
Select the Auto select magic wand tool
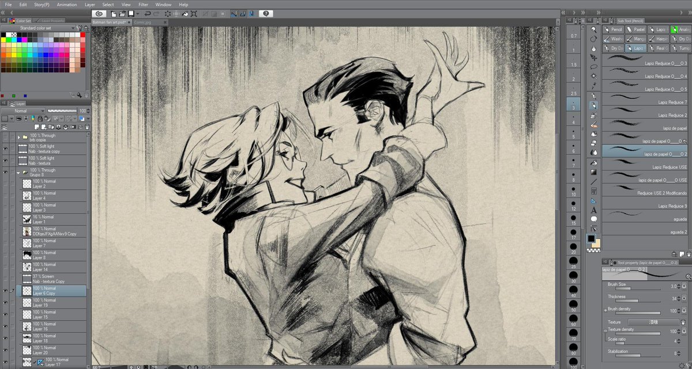[x=593, y=76]
